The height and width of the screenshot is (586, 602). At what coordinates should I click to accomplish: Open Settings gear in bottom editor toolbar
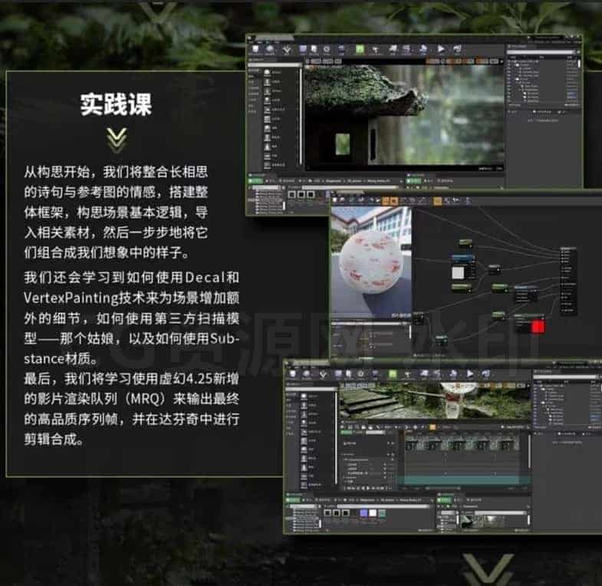pos(360,374)
